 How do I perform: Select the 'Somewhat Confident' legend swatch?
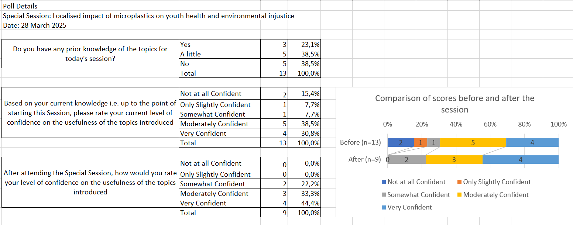tap(384, 195)
